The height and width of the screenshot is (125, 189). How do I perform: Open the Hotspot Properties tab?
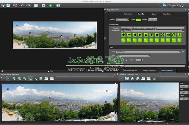(149, 70)
